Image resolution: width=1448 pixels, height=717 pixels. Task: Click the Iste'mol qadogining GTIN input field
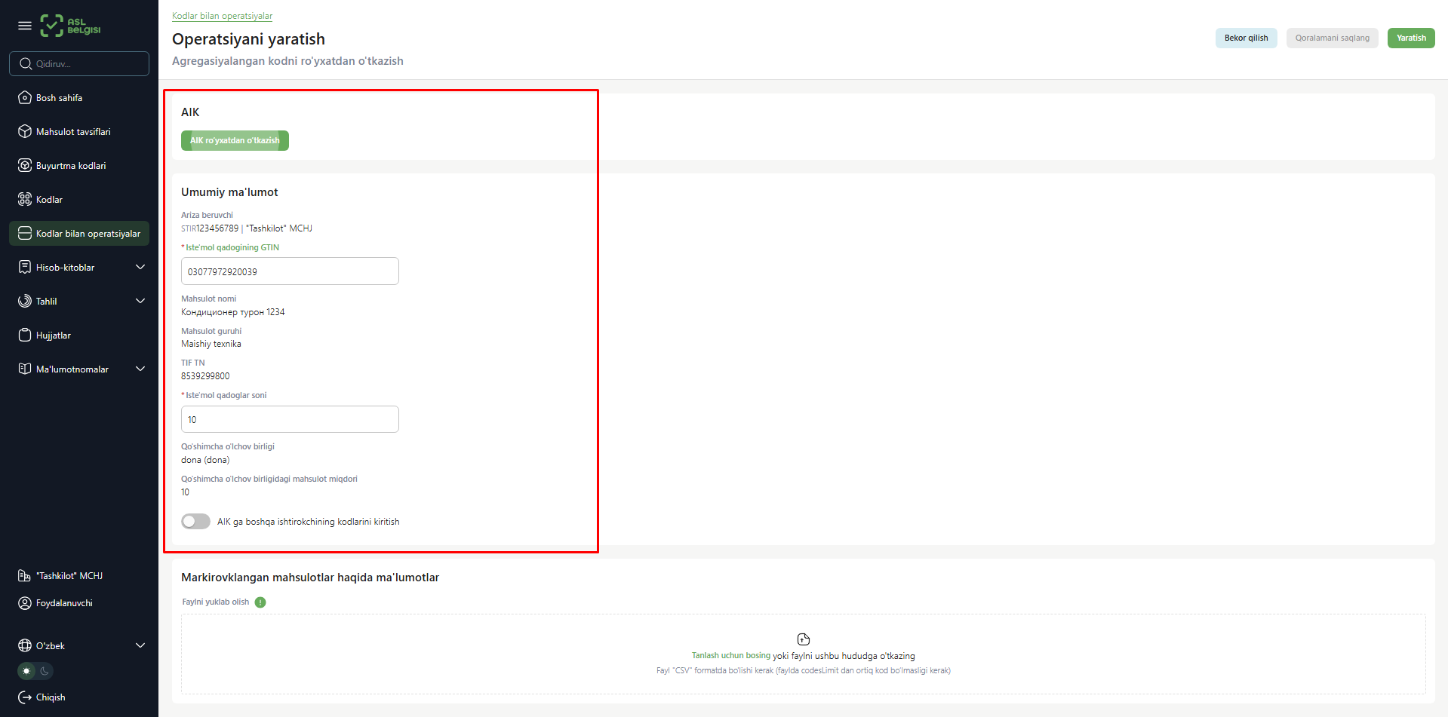click(290, 271)
